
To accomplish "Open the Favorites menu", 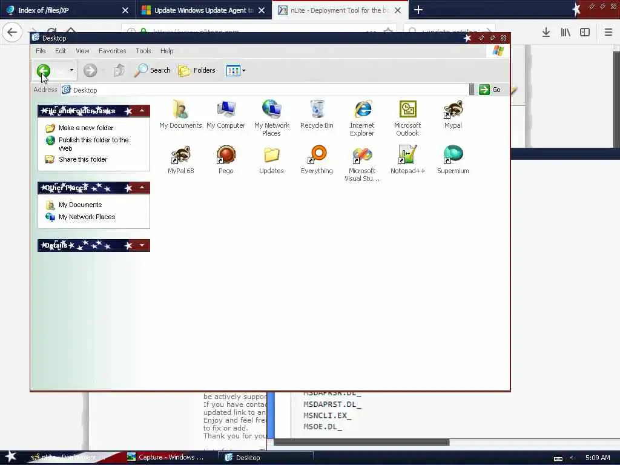I will (x=112, y=51).
